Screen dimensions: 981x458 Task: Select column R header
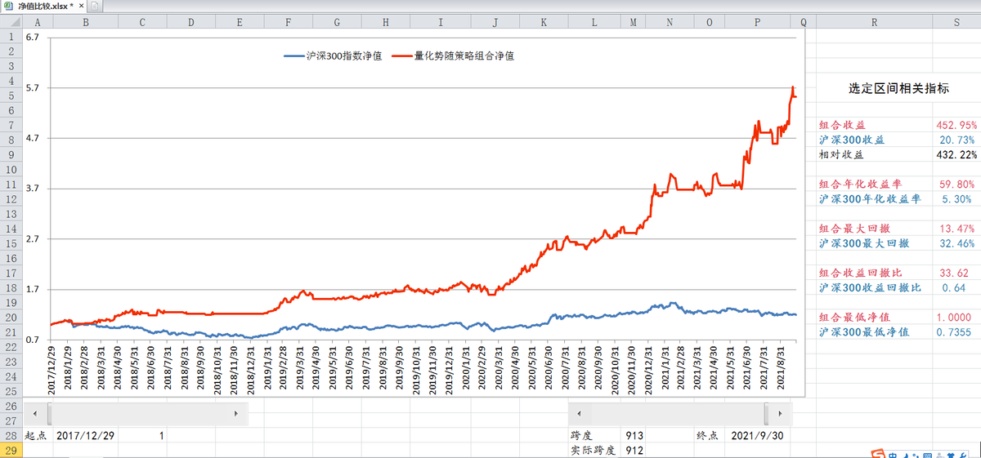click(875, 22)
